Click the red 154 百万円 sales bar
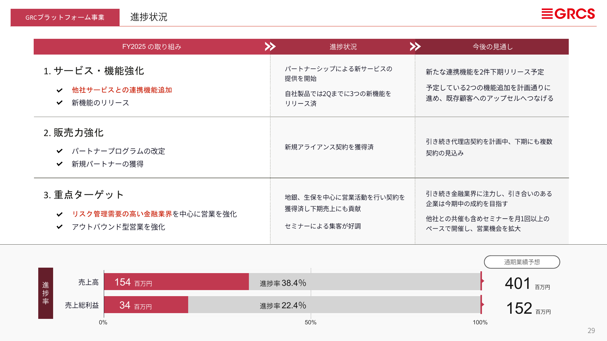 coord(176,282)
